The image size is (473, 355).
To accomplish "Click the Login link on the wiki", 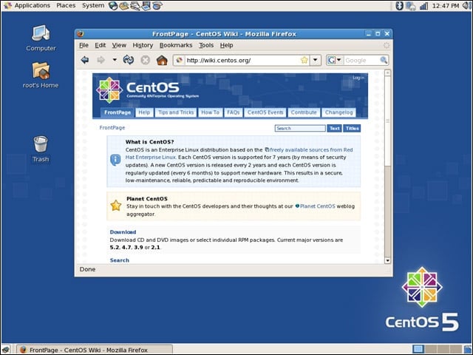I will click(x=358, y=78).
